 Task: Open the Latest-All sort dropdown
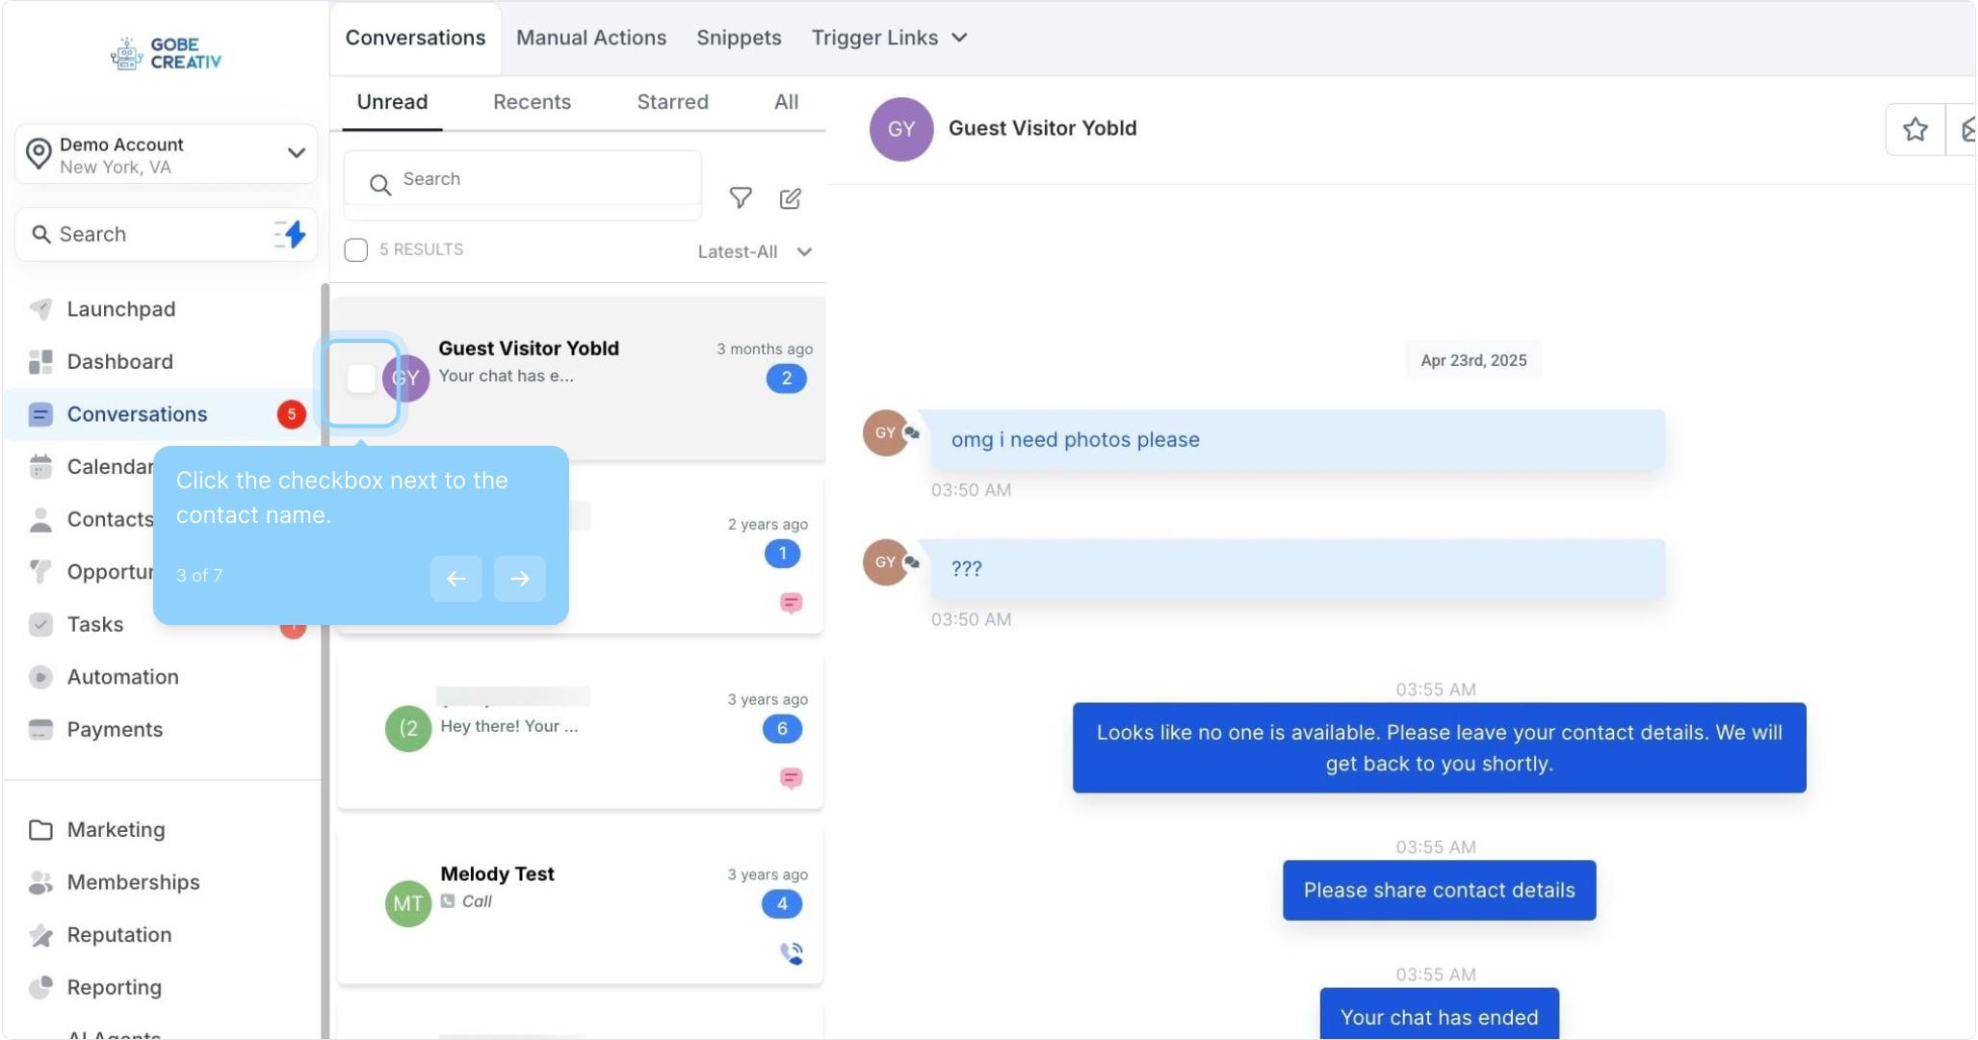[x=755, y=252]
